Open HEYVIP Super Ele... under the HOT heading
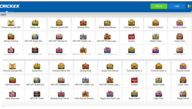This screenshot has height=109, width=192. (x=35, y=38)
